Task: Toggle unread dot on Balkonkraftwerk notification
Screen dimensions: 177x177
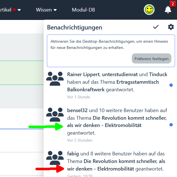Action: [171, 85]
